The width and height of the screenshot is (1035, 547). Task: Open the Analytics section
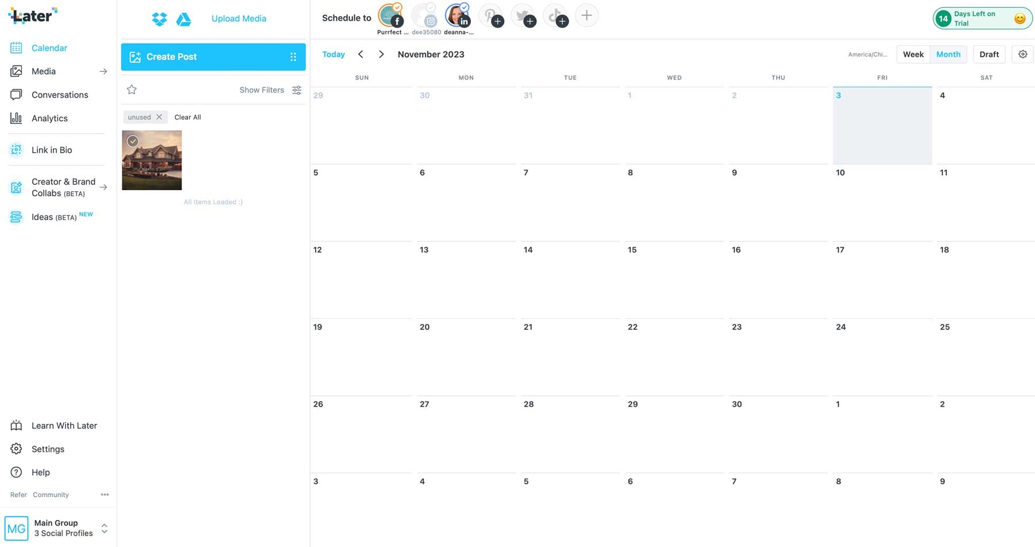(x=49, y=118)
